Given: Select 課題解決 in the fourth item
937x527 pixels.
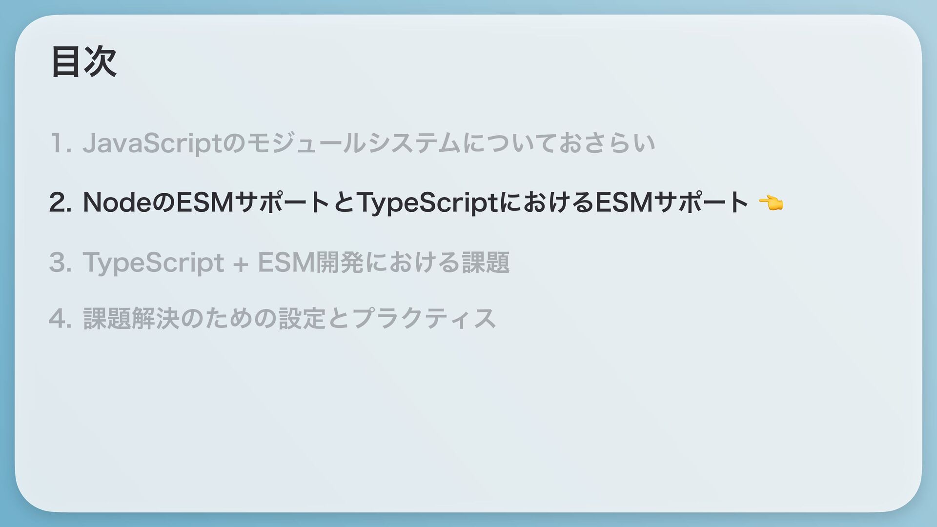Looking at the screenshot, I should click(132, 319).
